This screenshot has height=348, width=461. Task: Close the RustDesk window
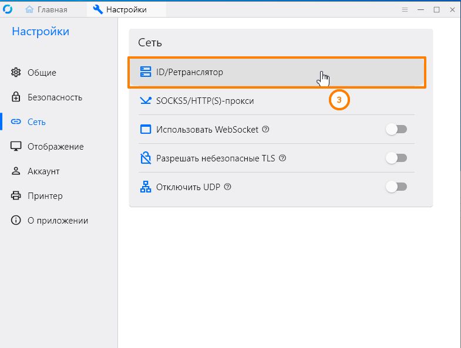(452, 10)
